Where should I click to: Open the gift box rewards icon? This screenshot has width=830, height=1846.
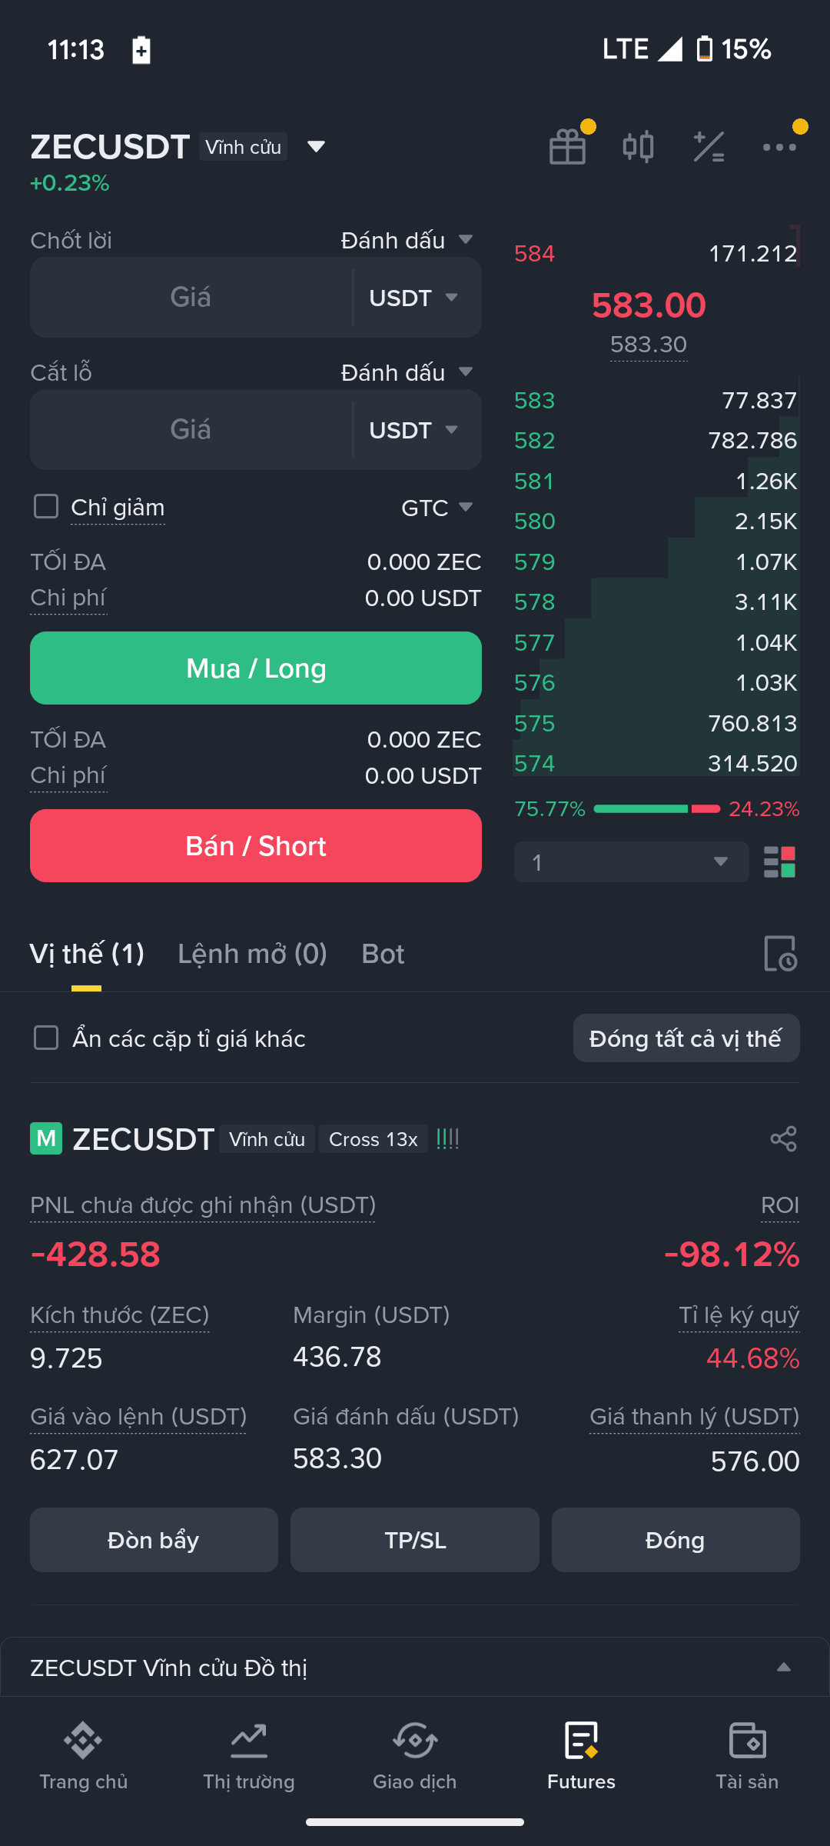[x=568, y=146]
